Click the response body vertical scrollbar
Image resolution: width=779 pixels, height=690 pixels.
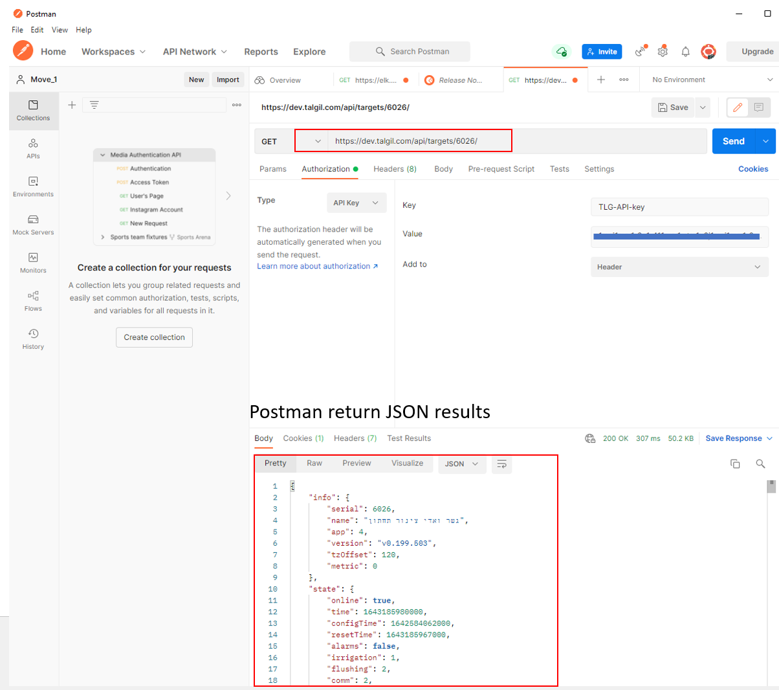tap(771, 487)
